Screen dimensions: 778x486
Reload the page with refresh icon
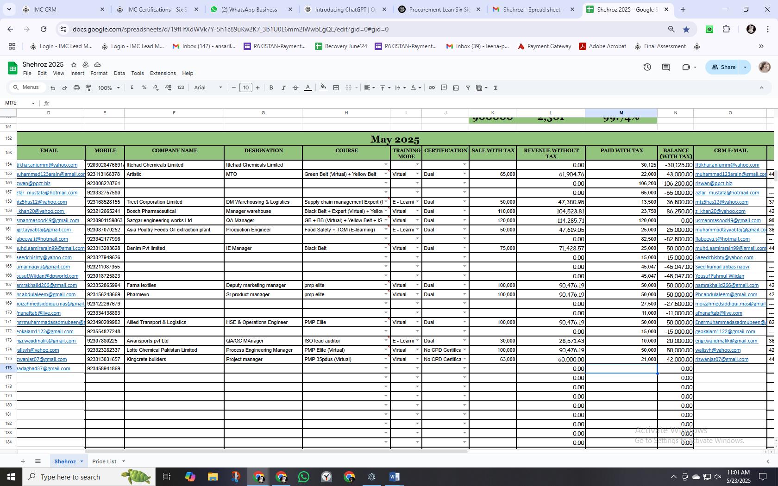pyautogui.click(x=44, y=29)
